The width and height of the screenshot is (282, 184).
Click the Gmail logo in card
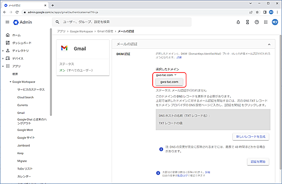click(x=64, y=48)
